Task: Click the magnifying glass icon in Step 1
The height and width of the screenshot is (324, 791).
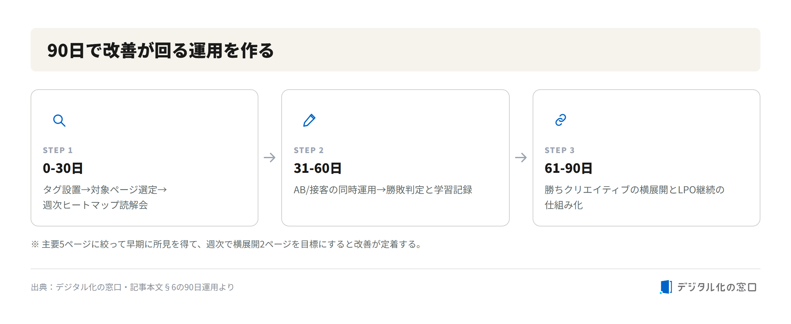Action: coord(59,121)
